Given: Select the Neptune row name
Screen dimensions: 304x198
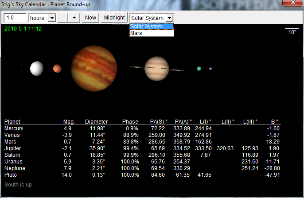Looking at the screenshot, I should (x=15, y=168).
